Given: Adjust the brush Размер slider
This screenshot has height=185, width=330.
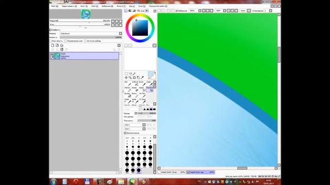Looking at the screenshot, I should (146, 113).
